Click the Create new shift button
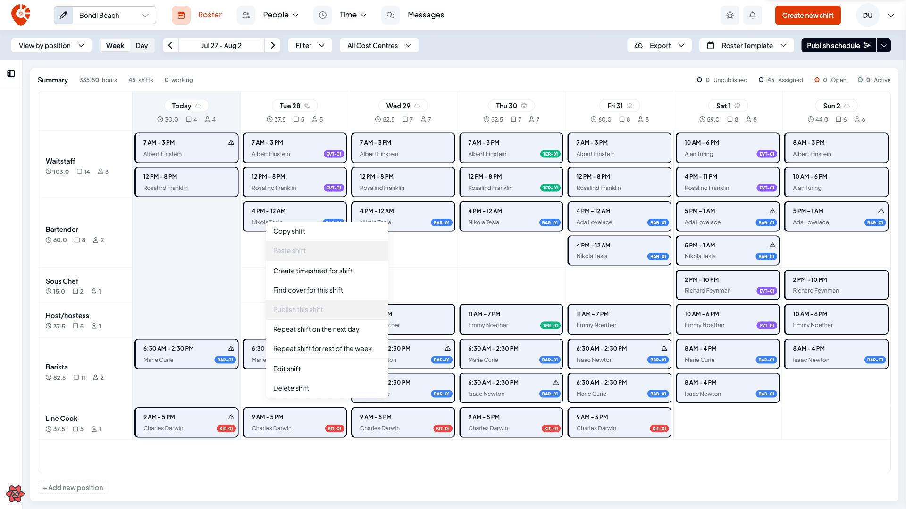 click(808, 15)
